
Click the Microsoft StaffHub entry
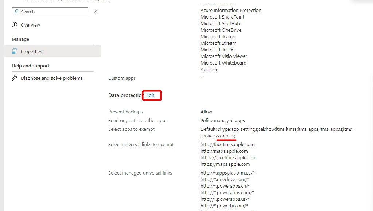(220, 24)
